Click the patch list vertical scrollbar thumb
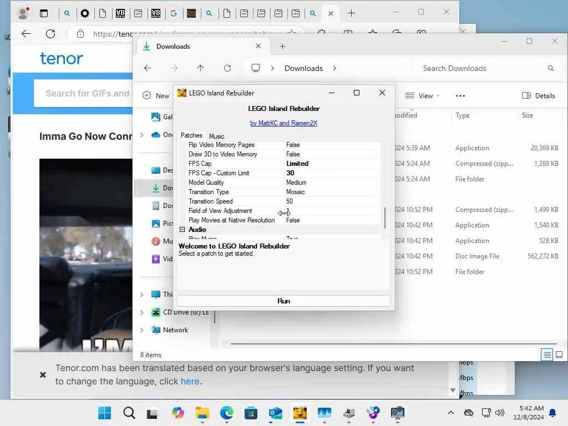The width and height of the screenshot is (568, 426). point(385,217)
